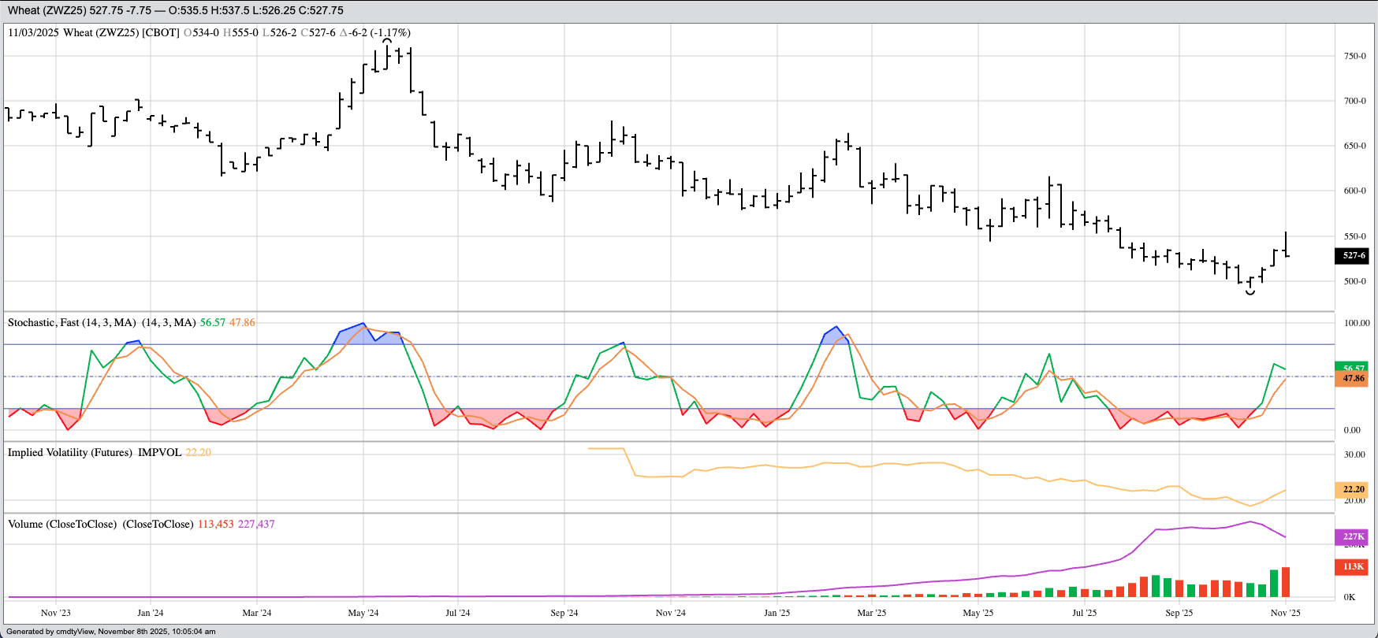
Task: Click the last price bar on the chart
Action: pos(1286,246)
